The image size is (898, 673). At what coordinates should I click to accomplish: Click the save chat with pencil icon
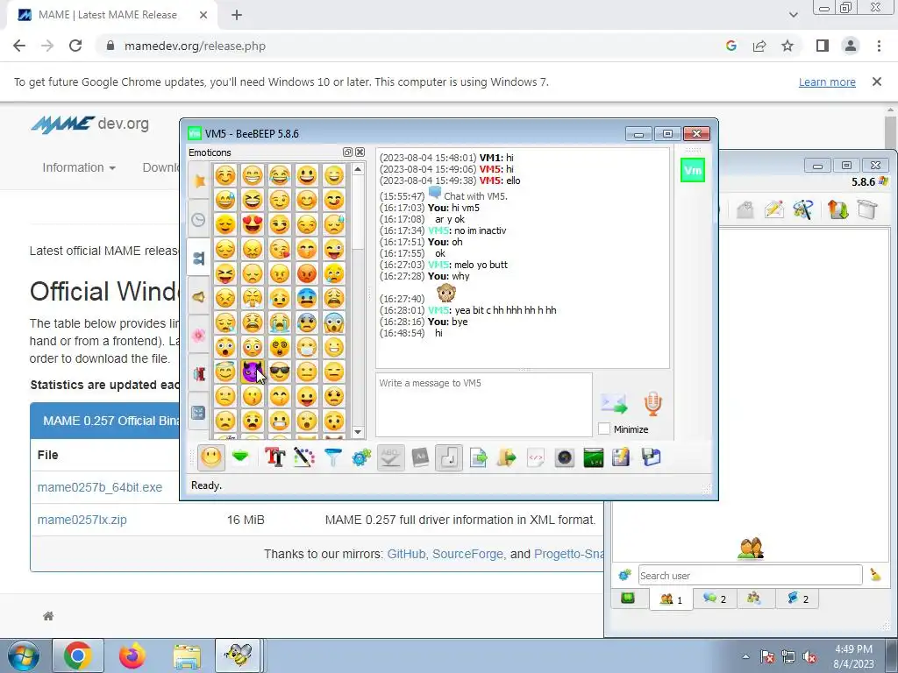pyautogui.click(x=622, y=457)
